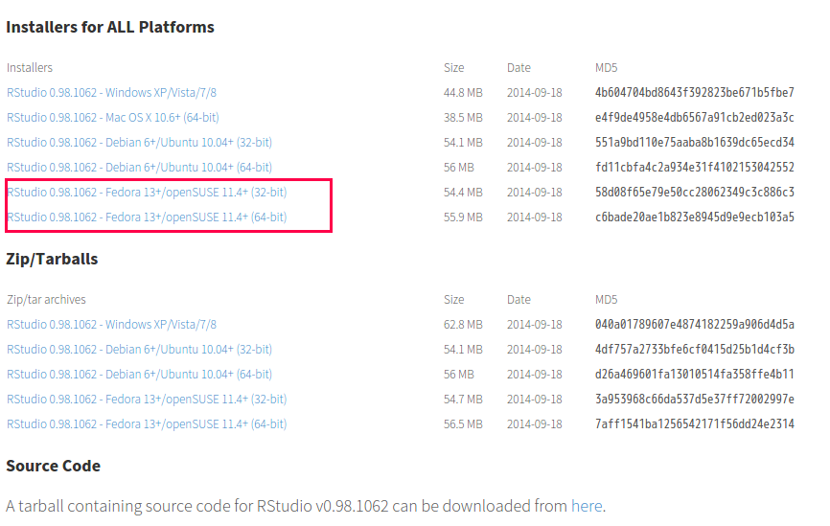This screenshot has width=830, height=526.
Task: Open Windows XP/Vista/7/8 zip archive link
Action: tap(112, 325)
